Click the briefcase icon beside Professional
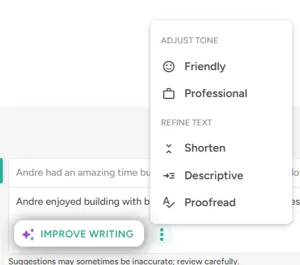This screenshot has height=265, width=300. pyautogui.click(x=169, y=94)
